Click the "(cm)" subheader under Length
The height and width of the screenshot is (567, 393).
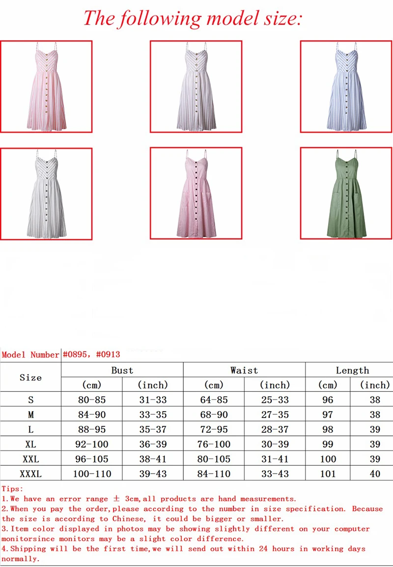328,385
